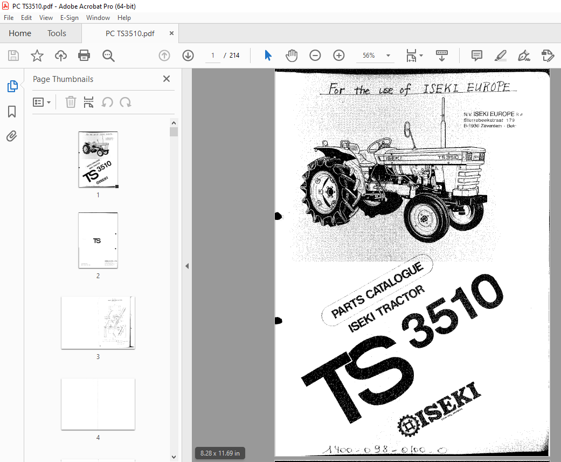This screenshot has height=462, width=561.
Task: Open the E-Sign menu
Action: [x=69, y=18]
